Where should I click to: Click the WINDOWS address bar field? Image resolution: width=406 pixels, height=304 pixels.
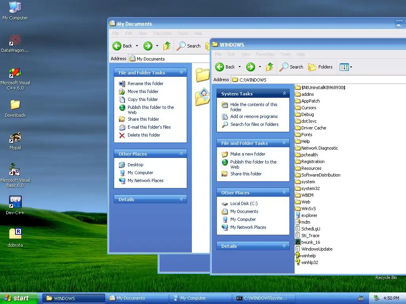coord(318,80)
